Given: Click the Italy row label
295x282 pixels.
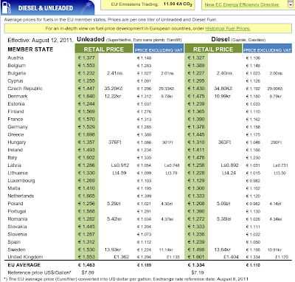Looking at the screenshot, I should [x=13, y=157].
